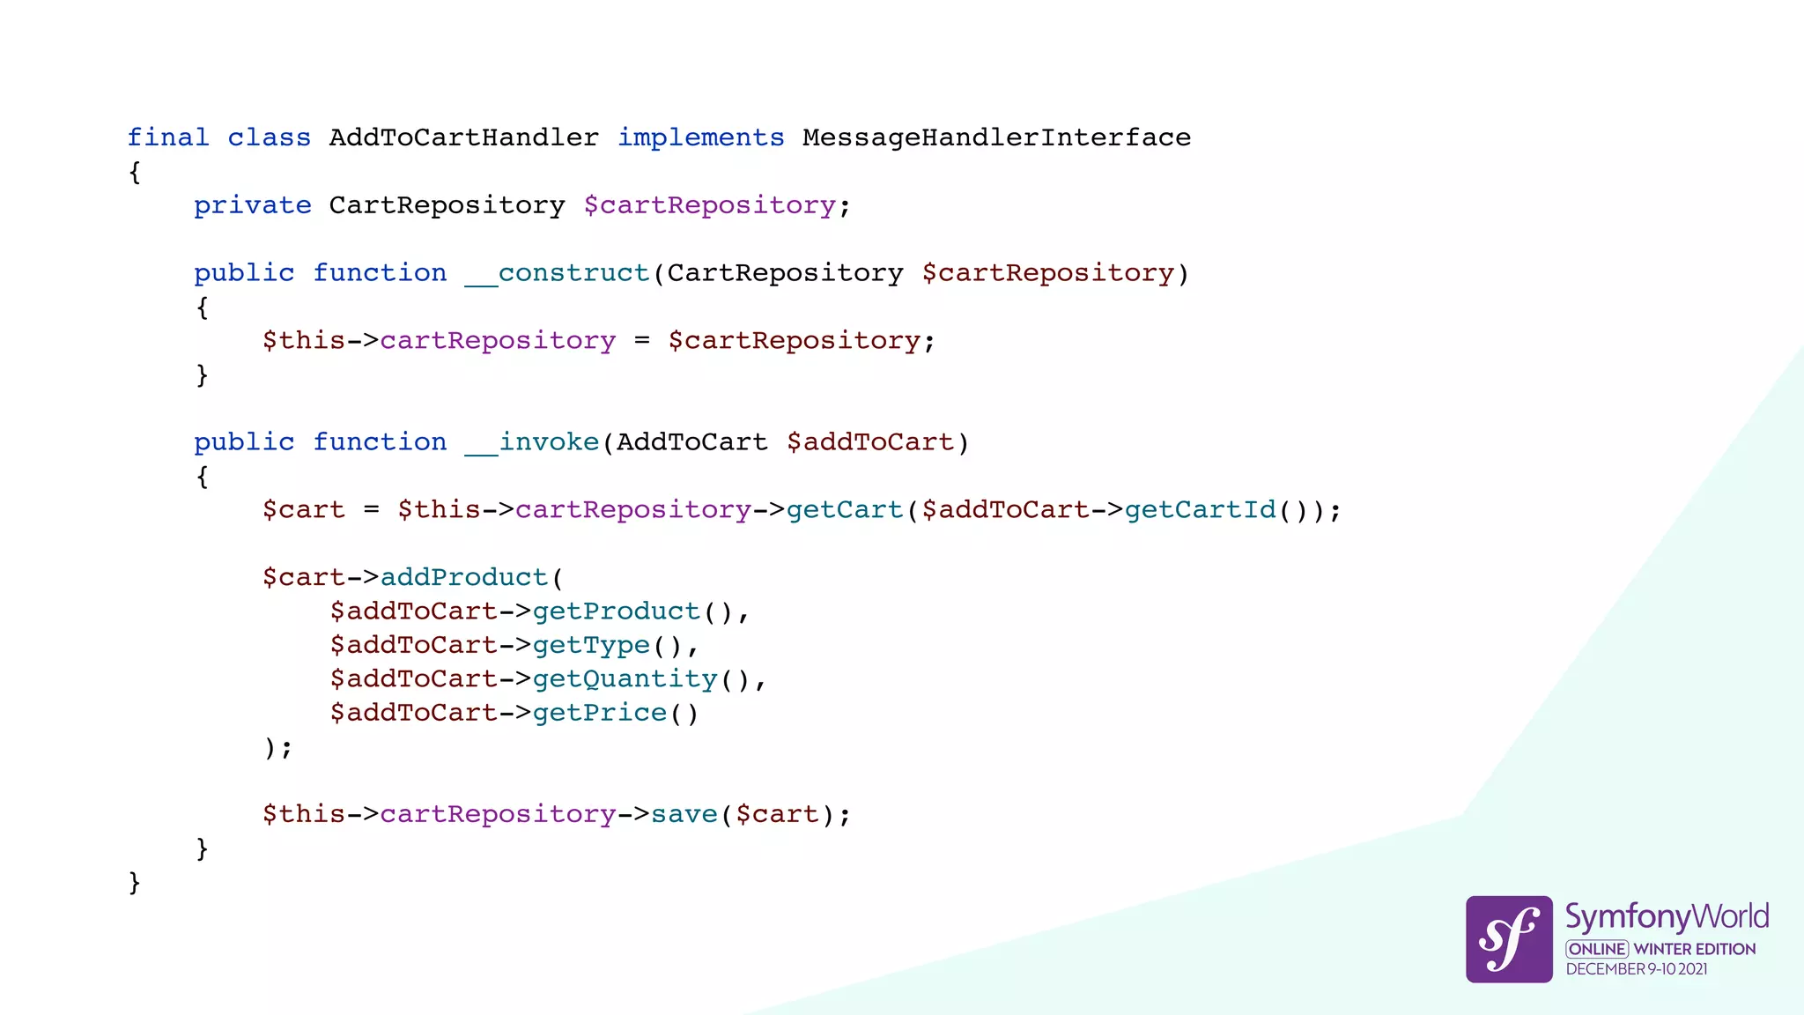Select MessageHandlerInterface in the class declaration
The height and width of the screenshot is (1015, 1804).
[x=996, y=137]
